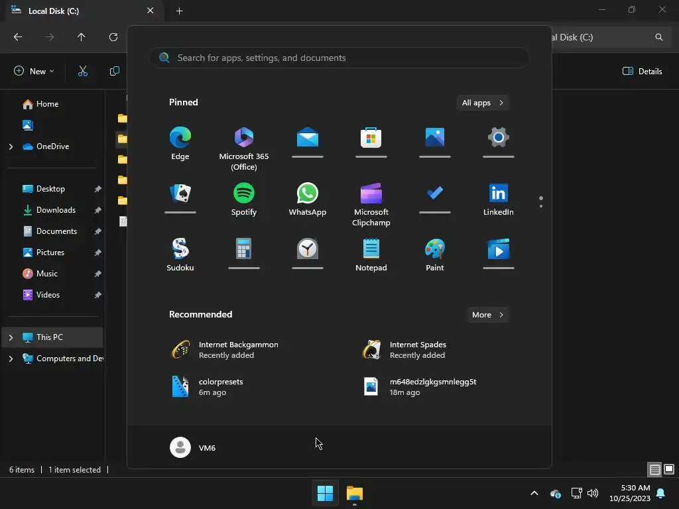Open the New dropdown in File Explorer
Image resolution: width=679 pixels, height=509 pixels.
(34, 71)
